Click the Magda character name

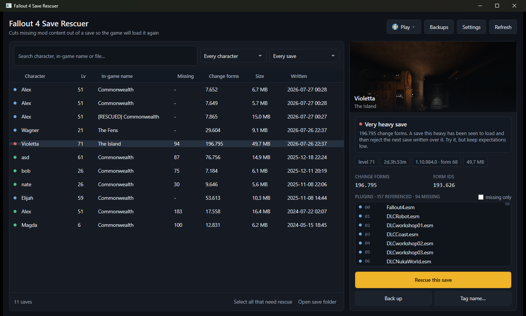tap(29, 225)
